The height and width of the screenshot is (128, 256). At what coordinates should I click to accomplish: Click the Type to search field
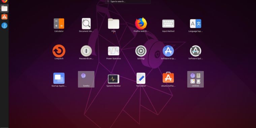128,2
